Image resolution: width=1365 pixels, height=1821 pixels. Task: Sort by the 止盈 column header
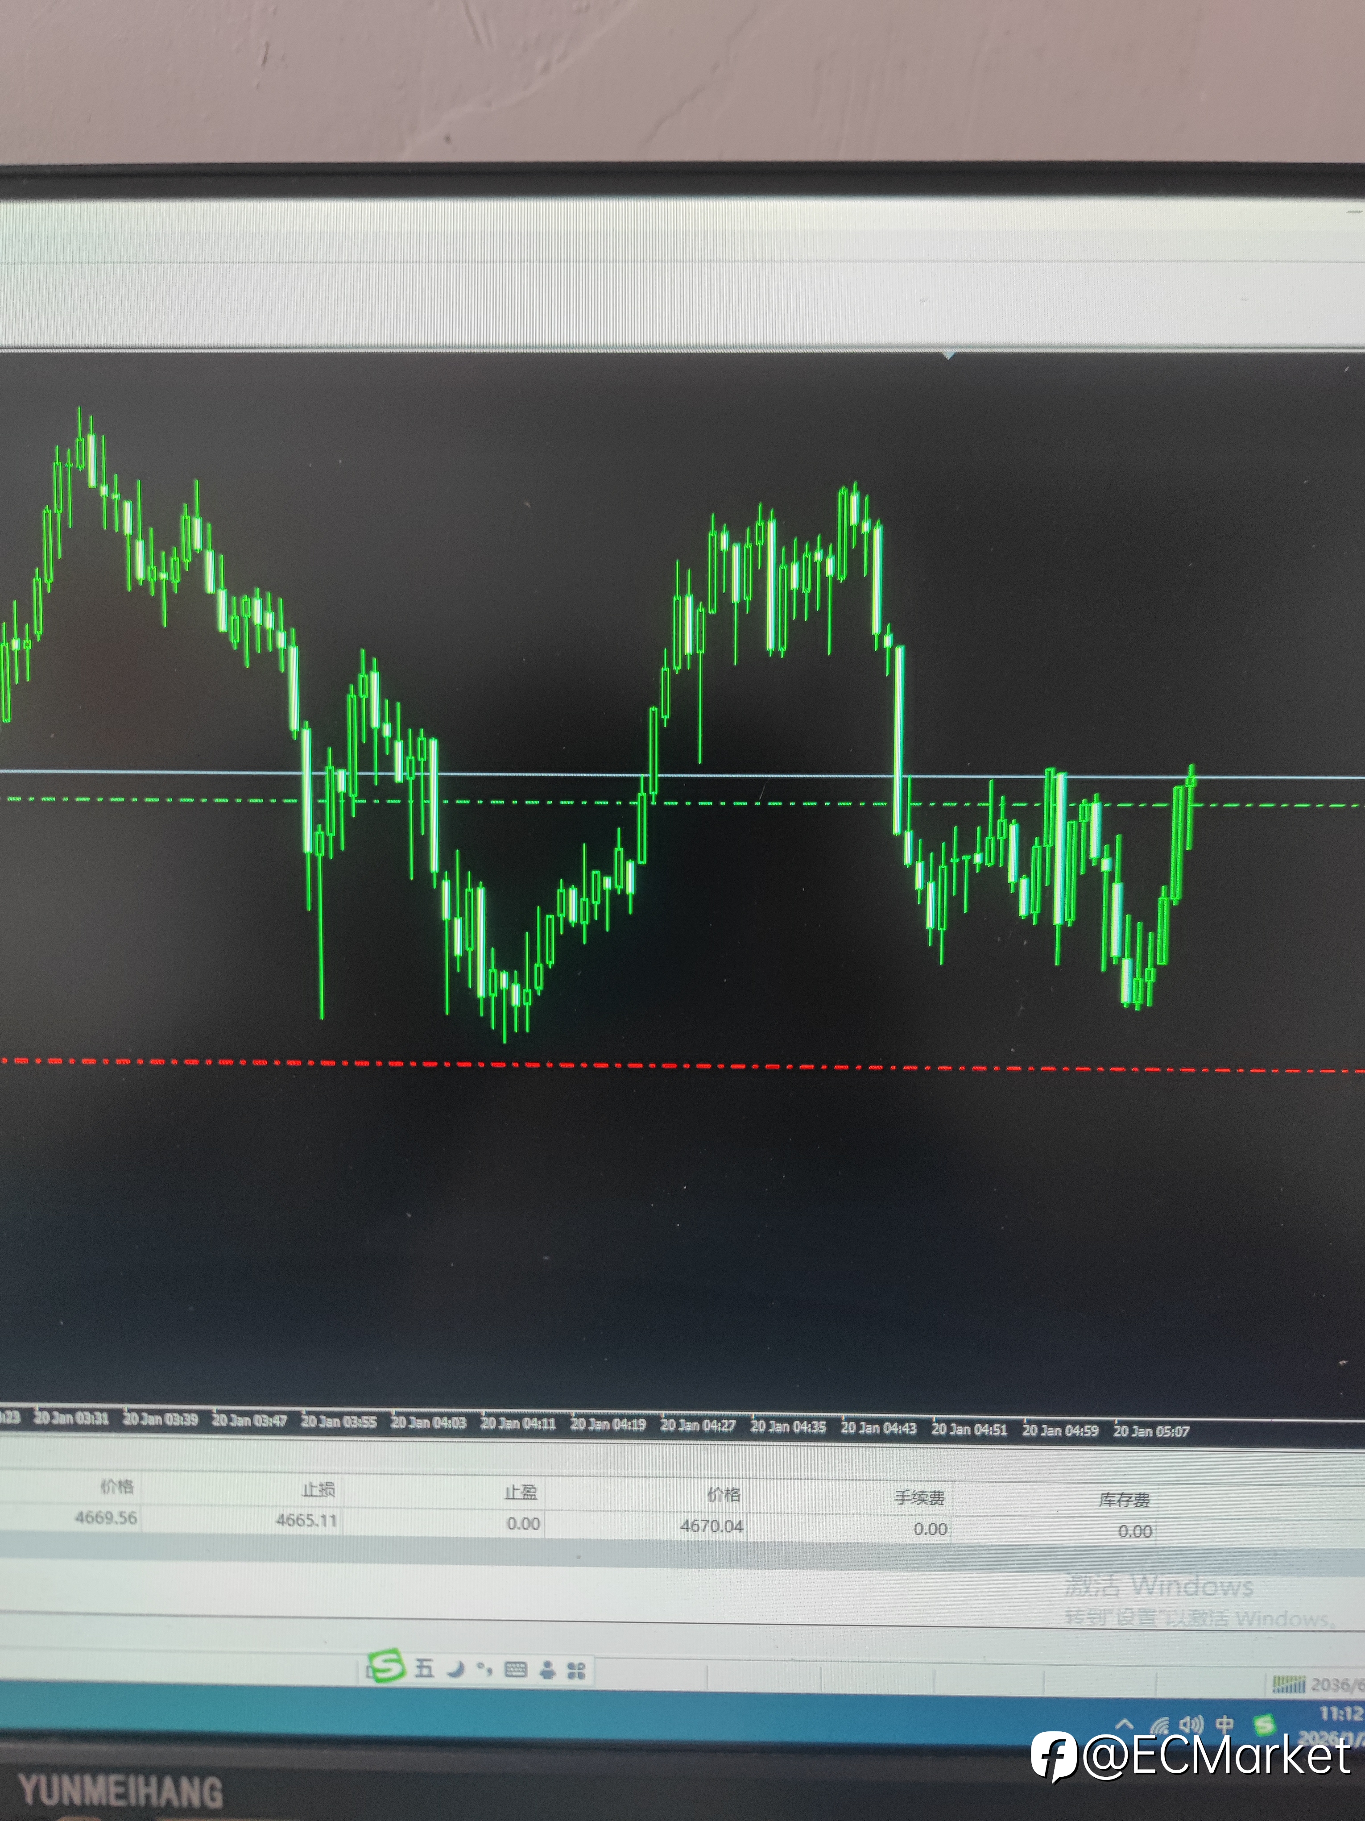click(x=521, y=1493)
